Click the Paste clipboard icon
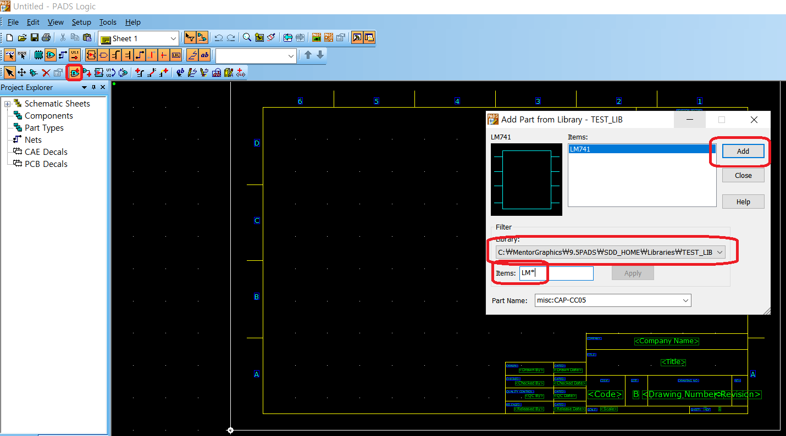Image resolution: width=786 pixels, height=436 pixels. (x=87, y=38)
